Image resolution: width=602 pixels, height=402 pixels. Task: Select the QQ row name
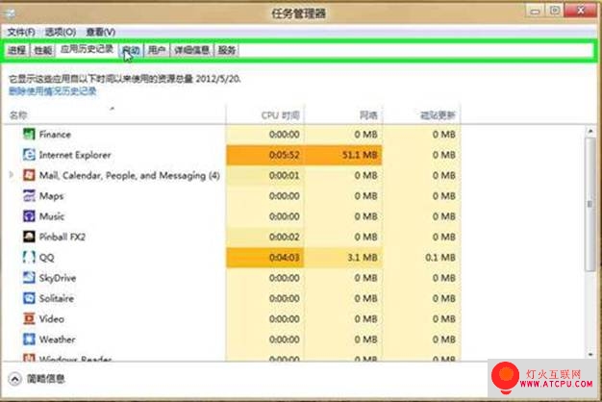46,258
